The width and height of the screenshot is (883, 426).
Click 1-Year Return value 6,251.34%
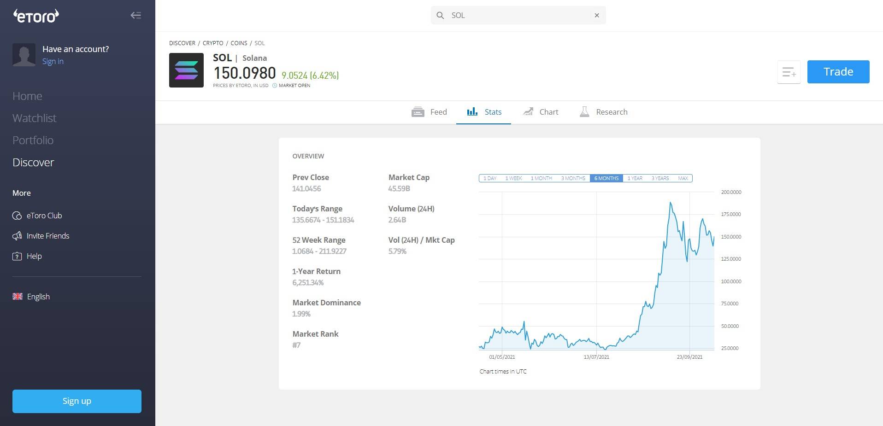pos(308,282)
